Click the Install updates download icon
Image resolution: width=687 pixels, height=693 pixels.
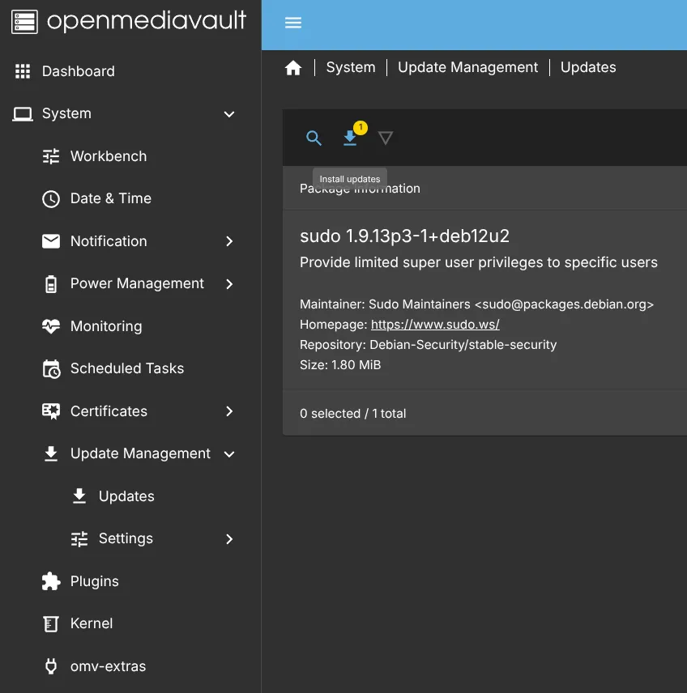tap(350, 138)
